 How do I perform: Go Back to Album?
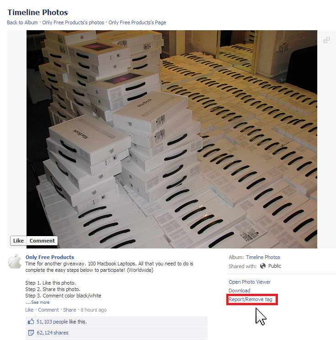click(22, 22)
